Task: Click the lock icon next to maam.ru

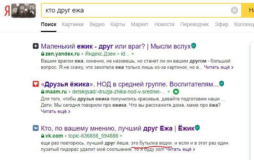Action: (x=43, y=92)
